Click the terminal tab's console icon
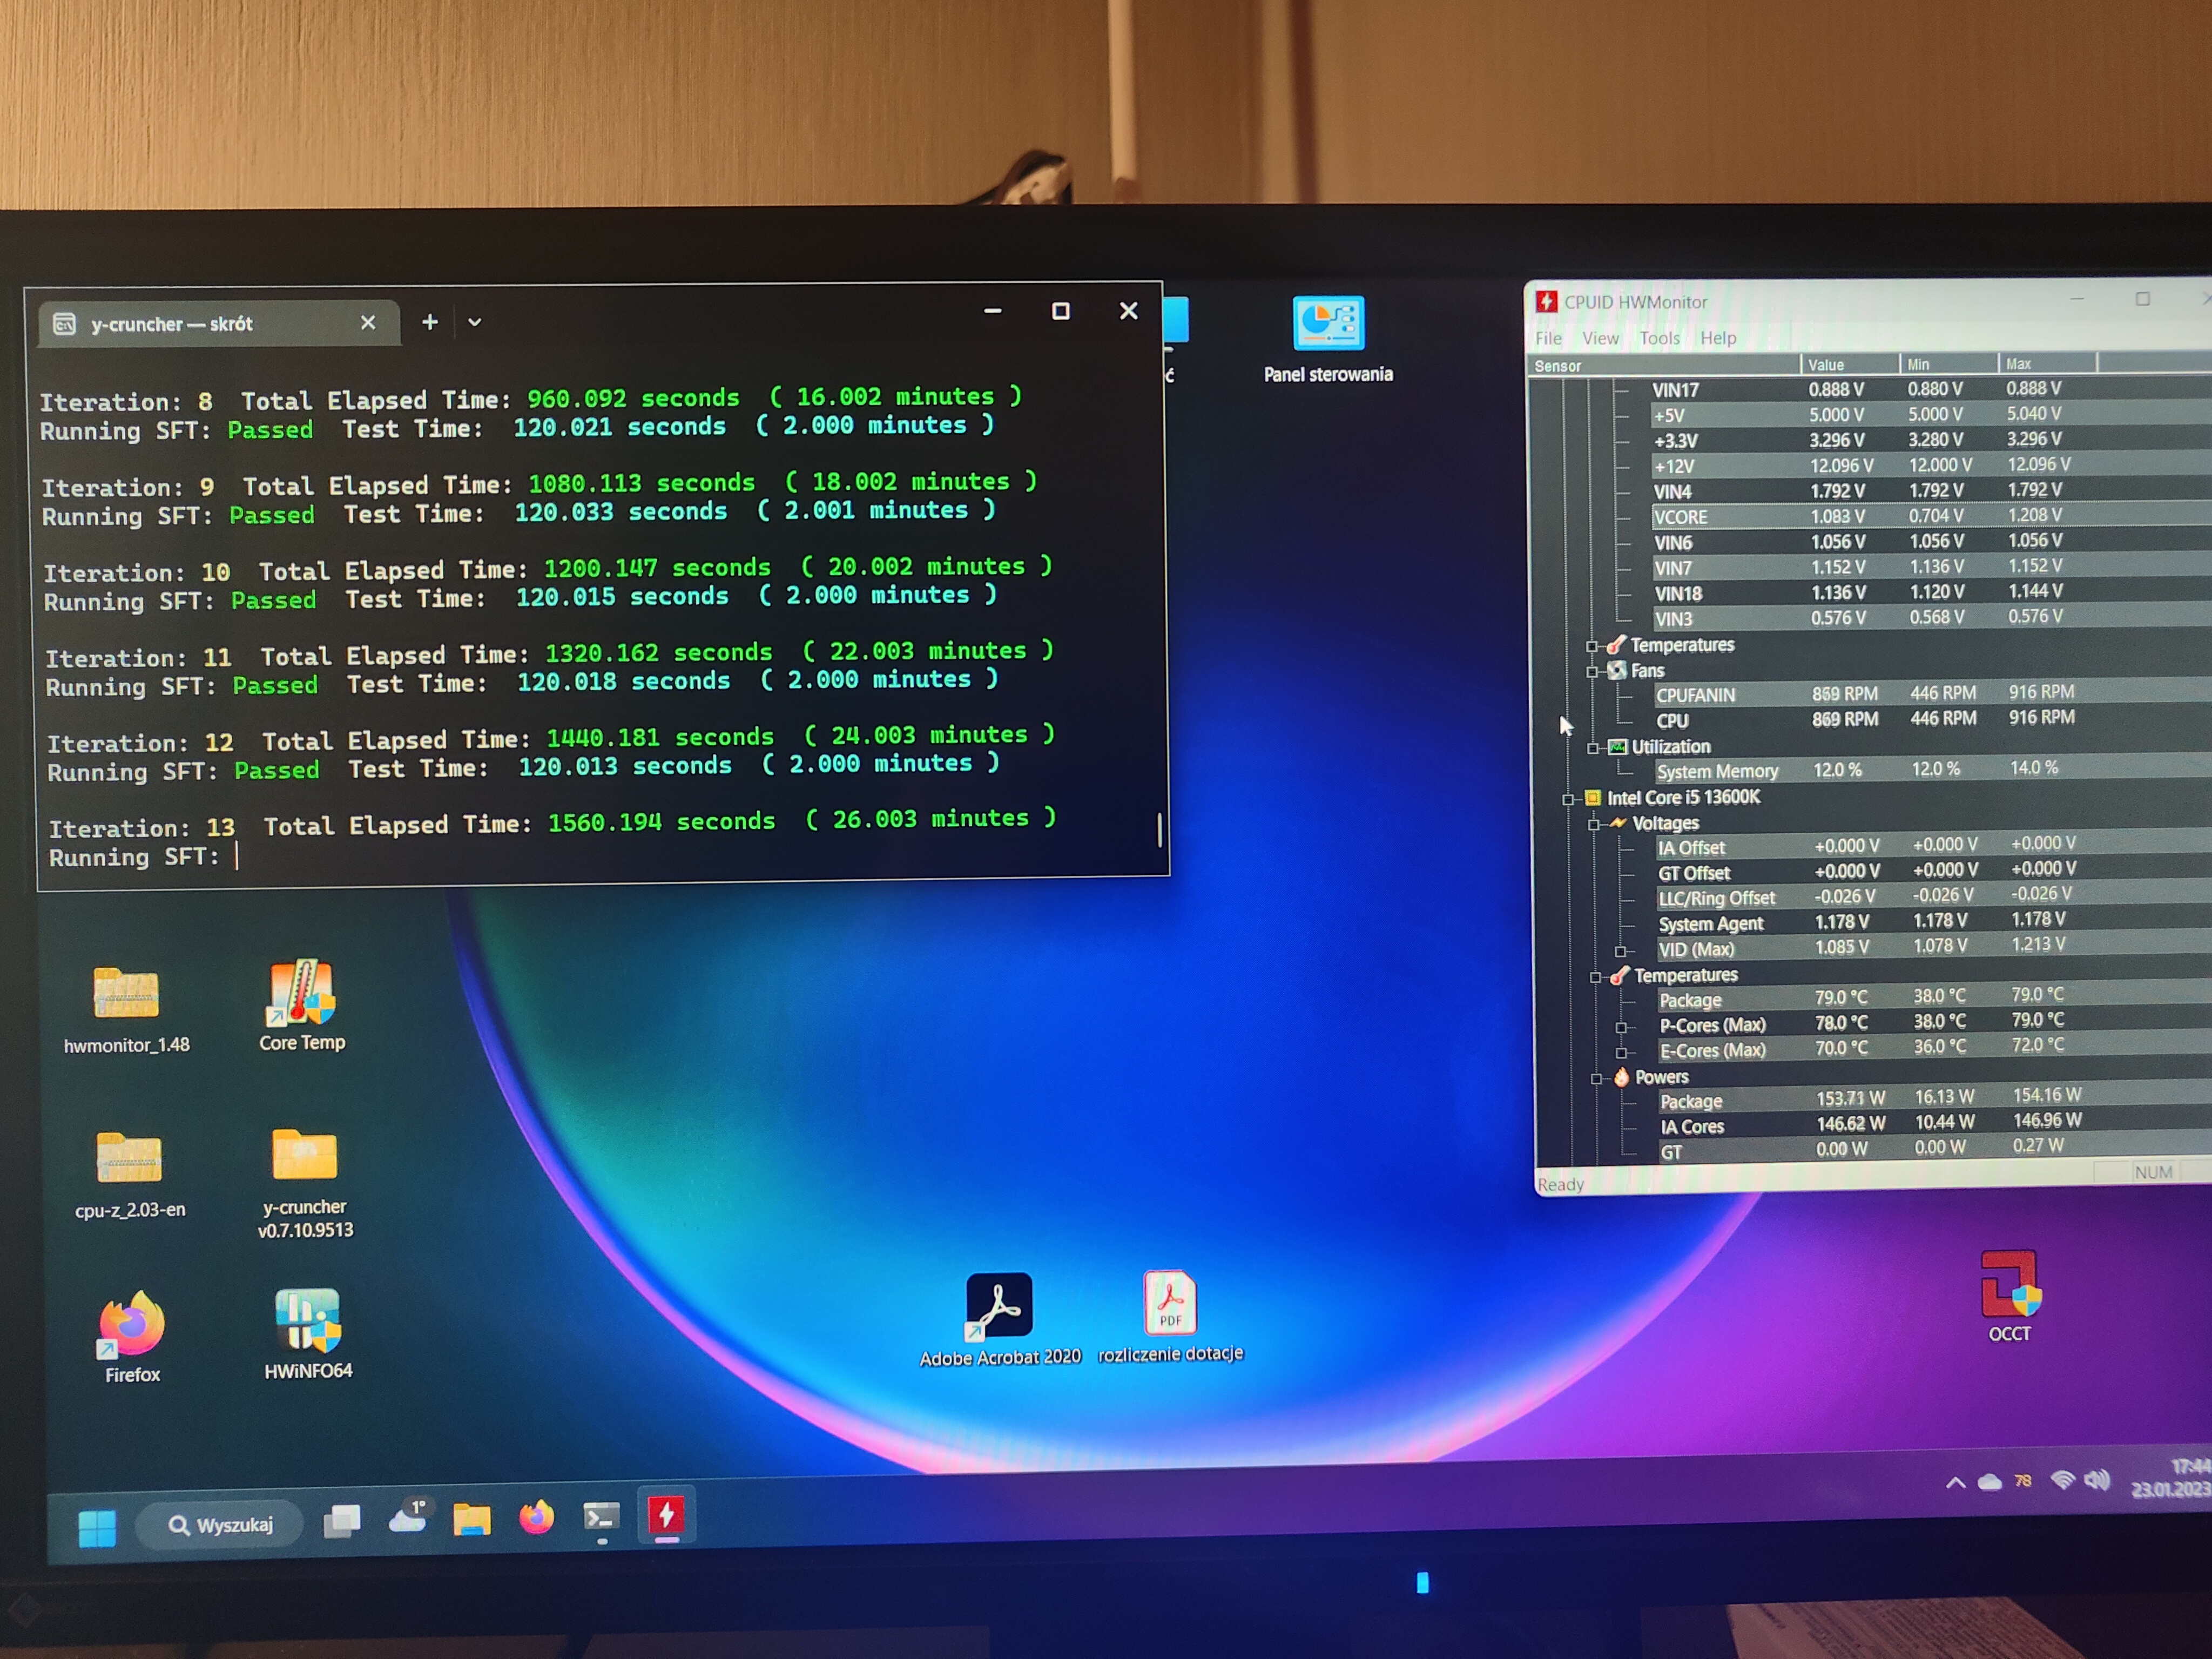 point(64,324)
